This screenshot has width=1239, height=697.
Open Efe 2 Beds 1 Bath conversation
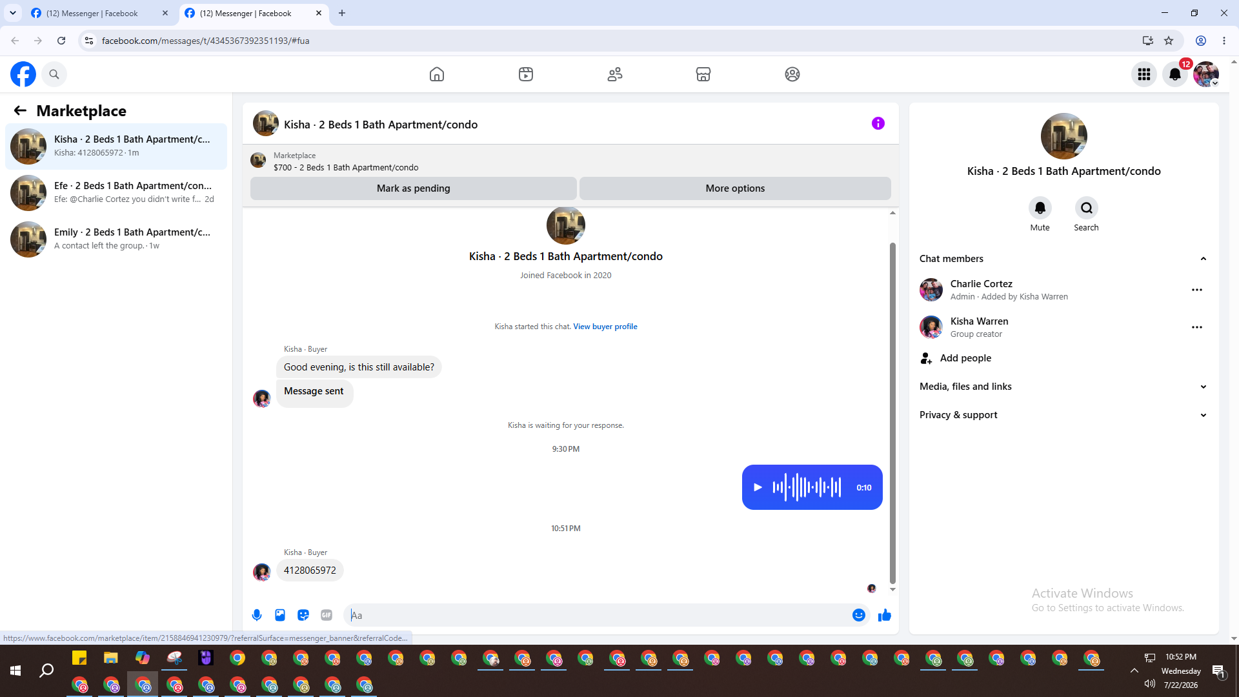[116, 193]
